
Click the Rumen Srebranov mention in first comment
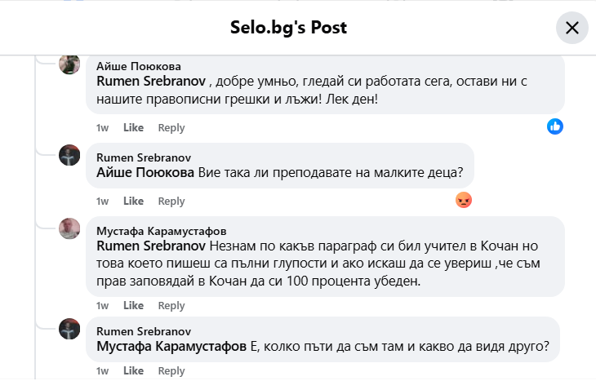pyautogui.click(x=151, y=82)
